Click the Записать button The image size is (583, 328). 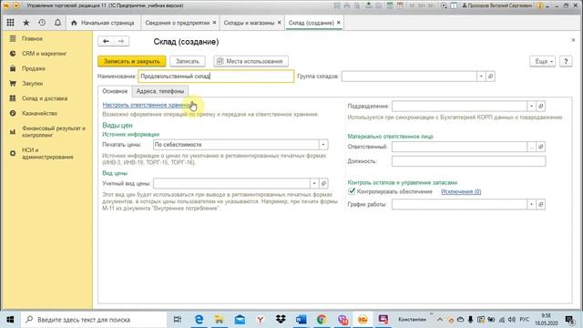(188, 61)
